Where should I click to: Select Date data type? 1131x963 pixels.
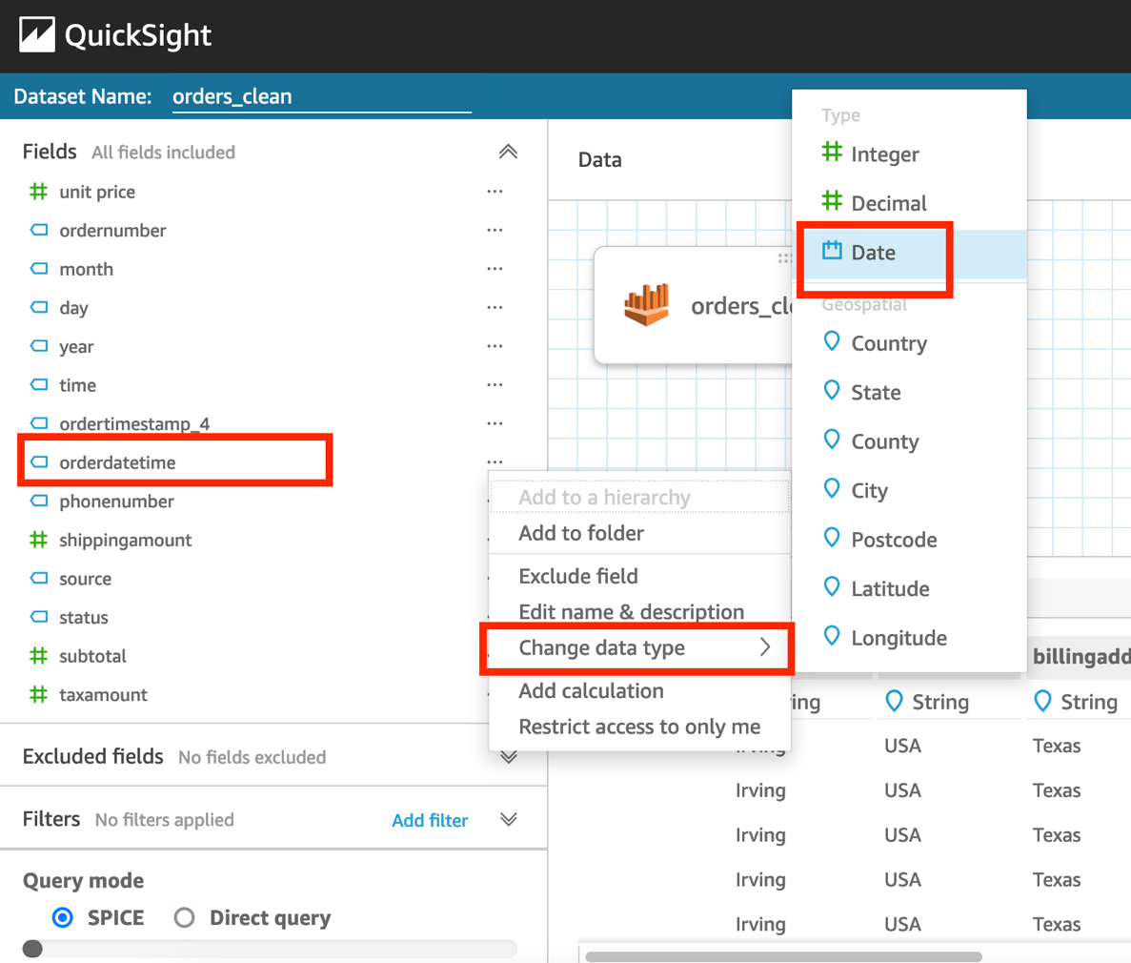910,253
